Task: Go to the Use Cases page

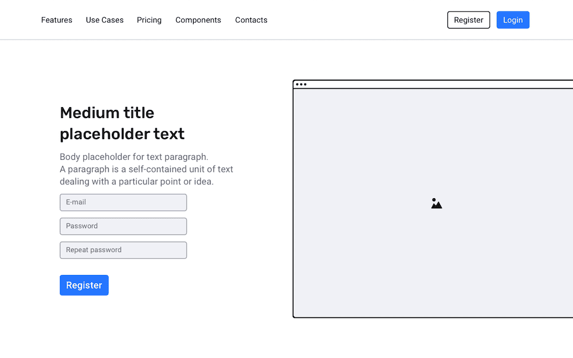Action: pos(104,20)
